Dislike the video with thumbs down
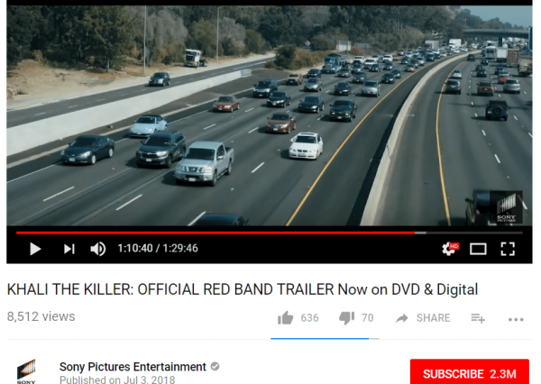The image size is (541, 384). click(x=346, y=318)
